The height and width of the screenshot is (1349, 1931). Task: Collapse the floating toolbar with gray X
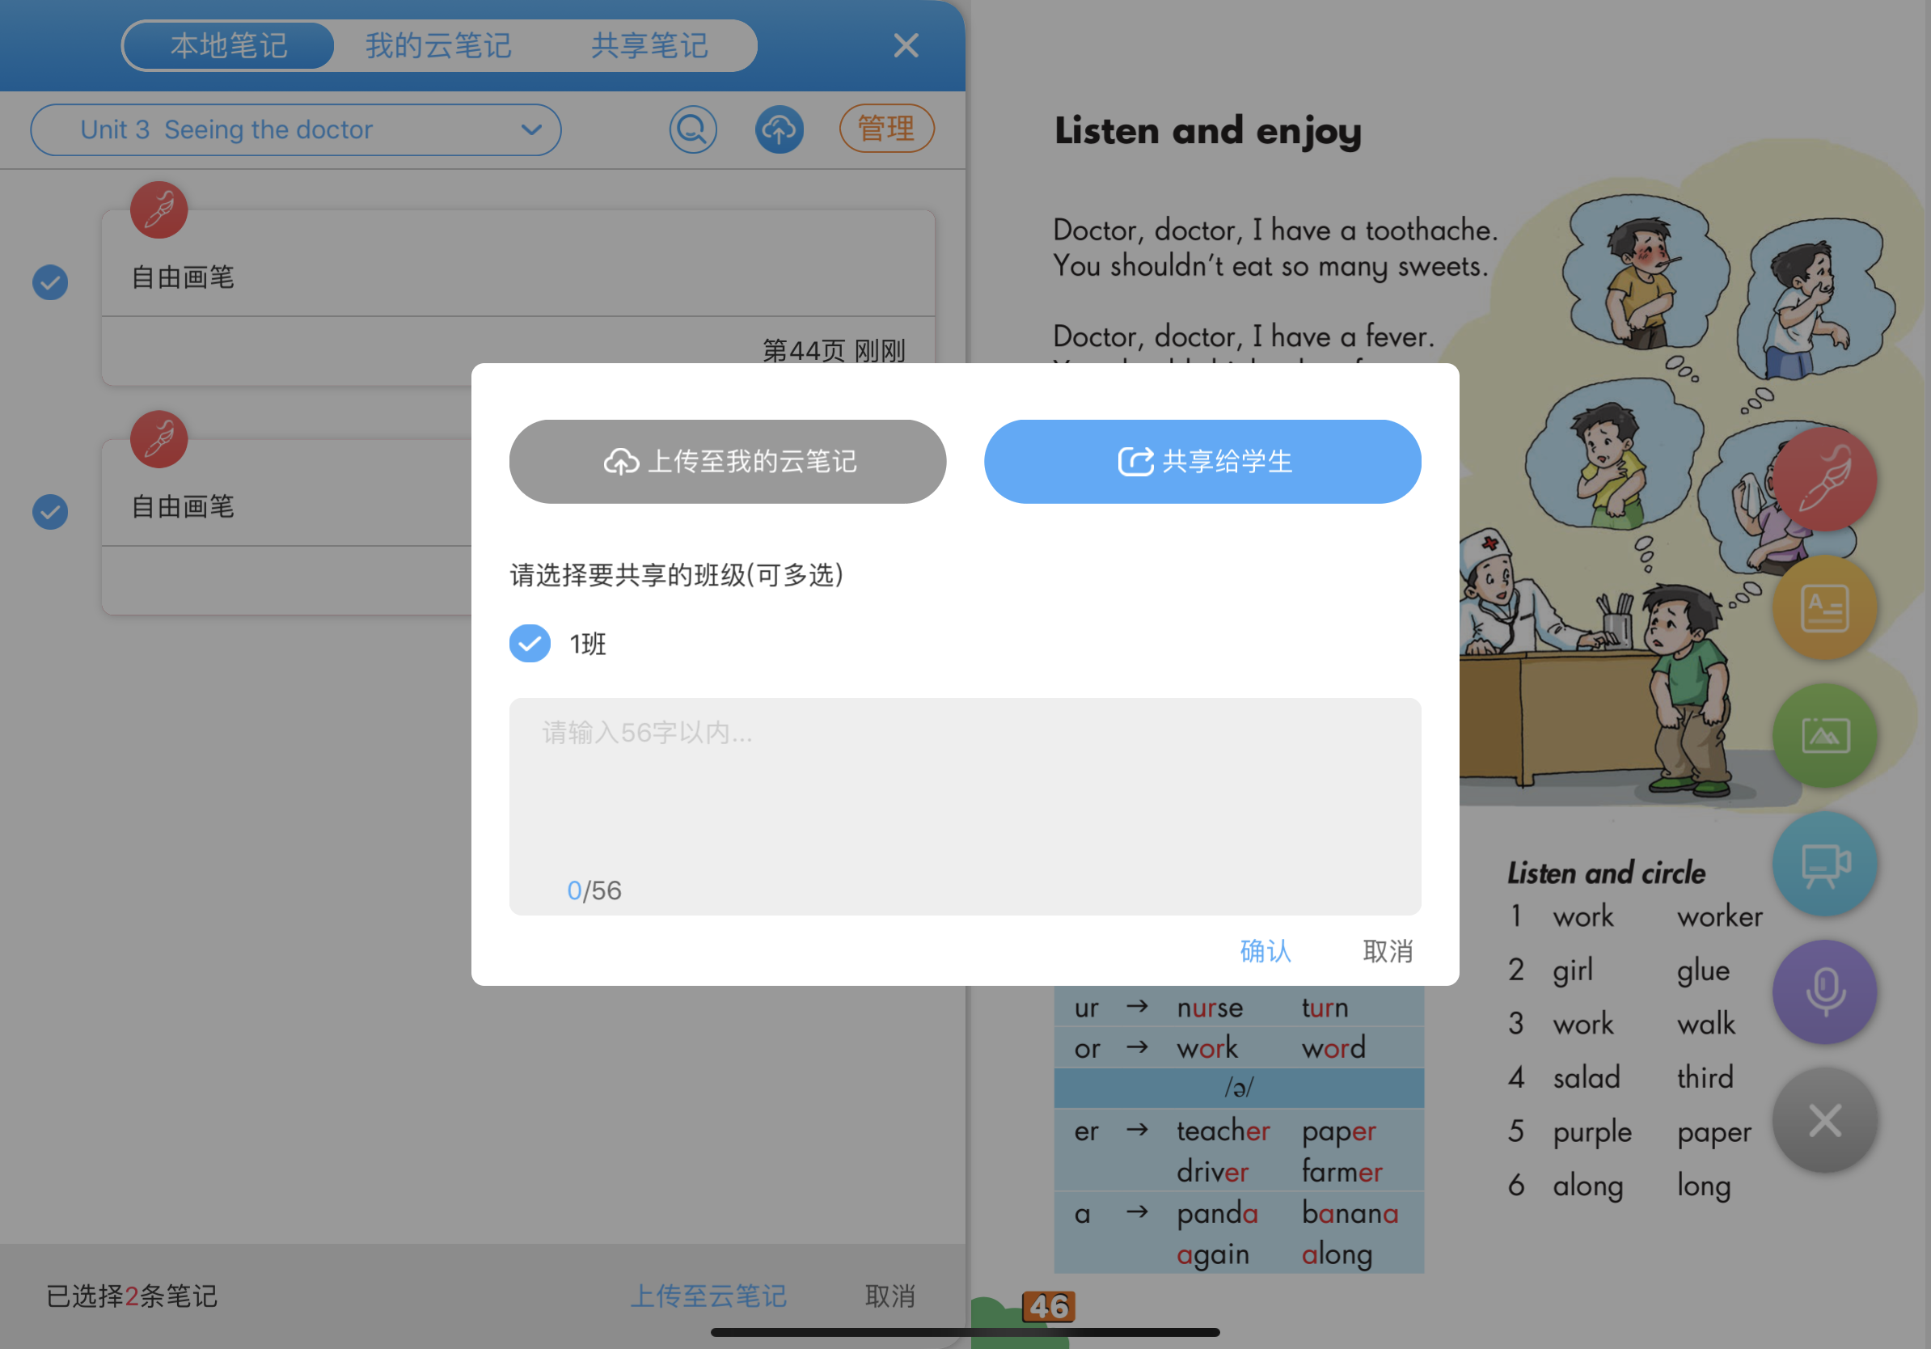coord(1824,1120)
